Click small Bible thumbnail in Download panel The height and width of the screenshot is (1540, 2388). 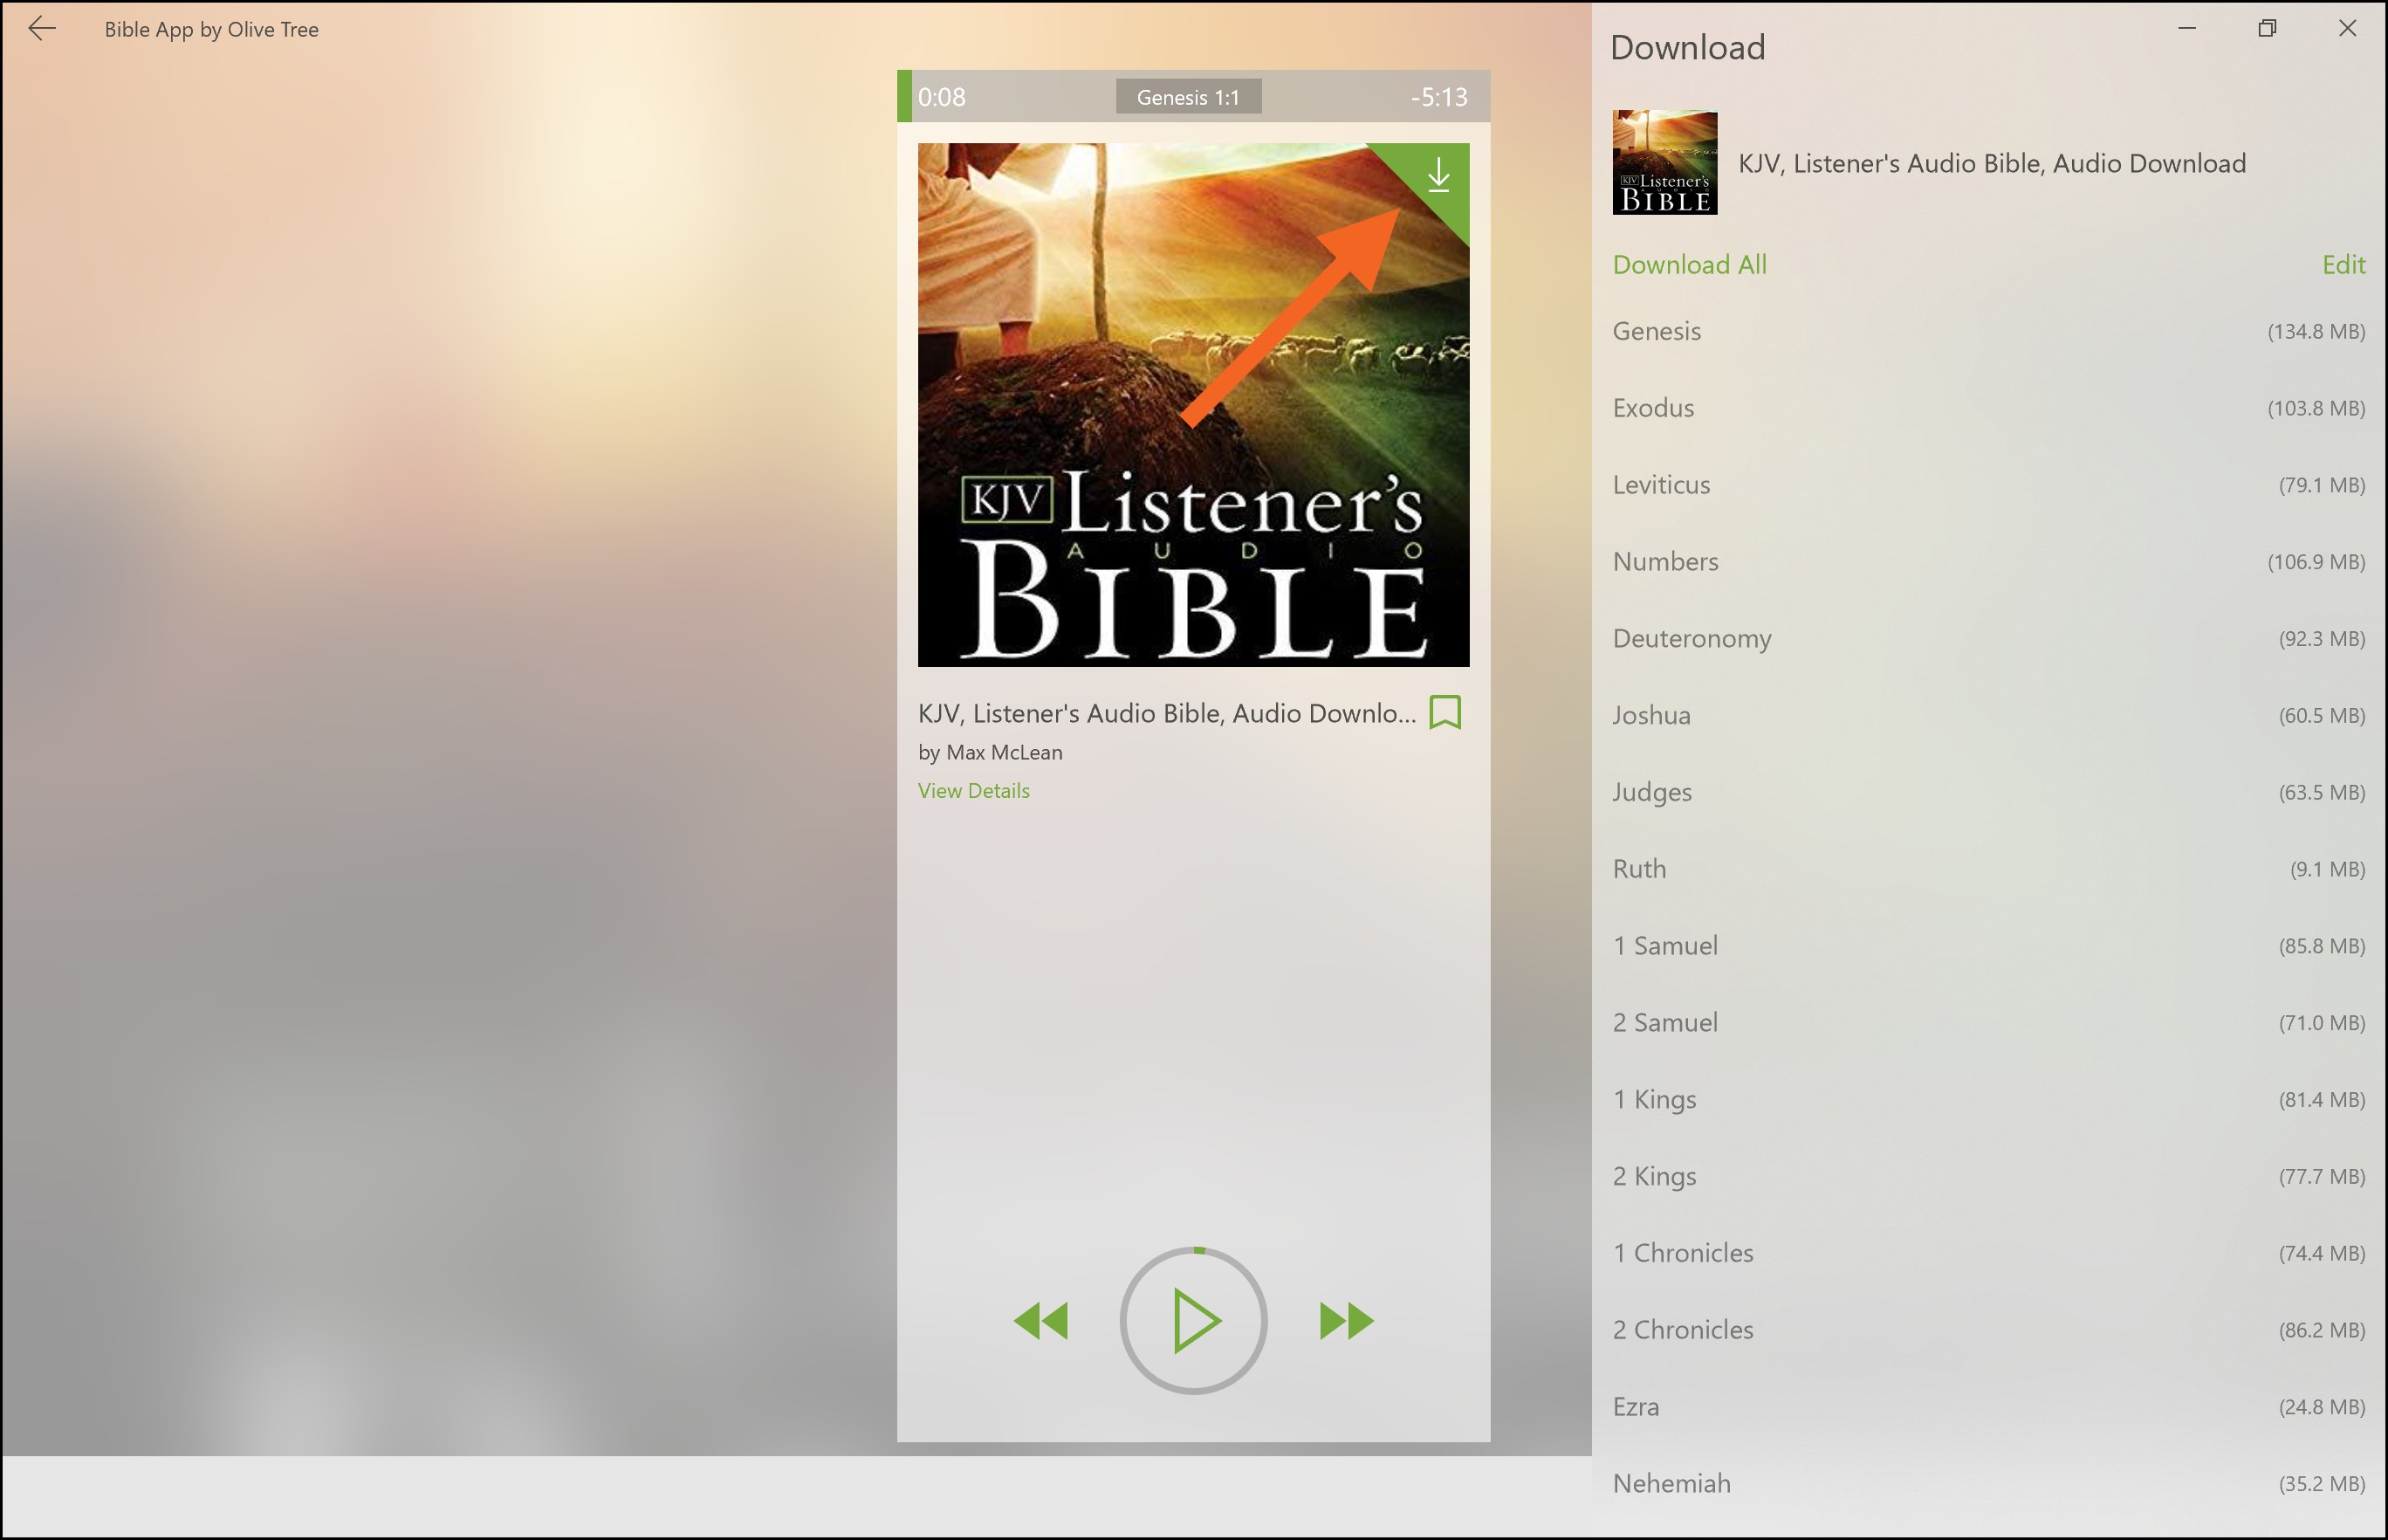(x=1664, y=162)
